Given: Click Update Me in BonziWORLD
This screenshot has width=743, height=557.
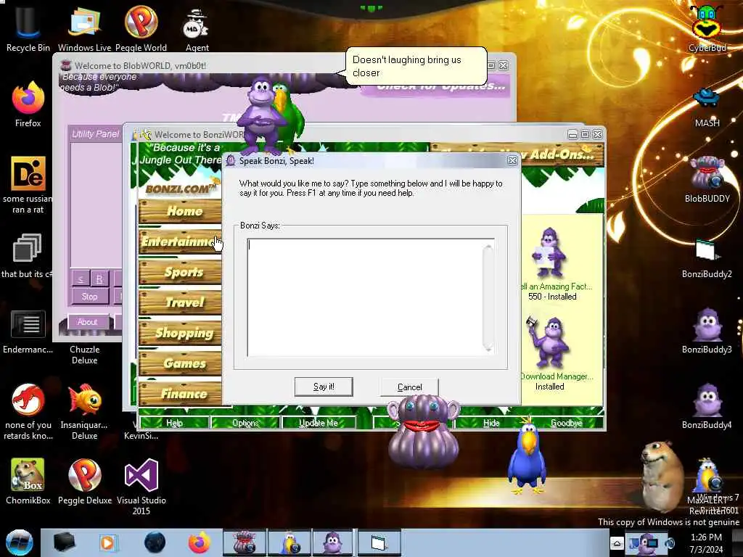Looking at the screenshot, I should [319, 423].
